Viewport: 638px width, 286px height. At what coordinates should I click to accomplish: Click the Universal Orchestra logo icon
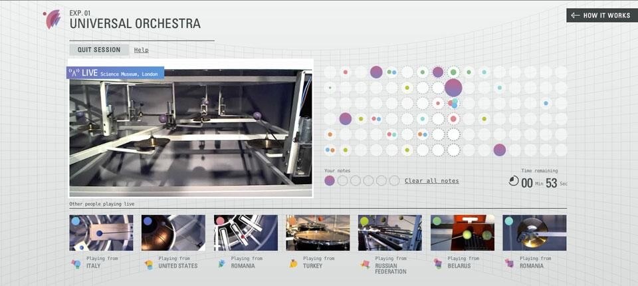53,20
